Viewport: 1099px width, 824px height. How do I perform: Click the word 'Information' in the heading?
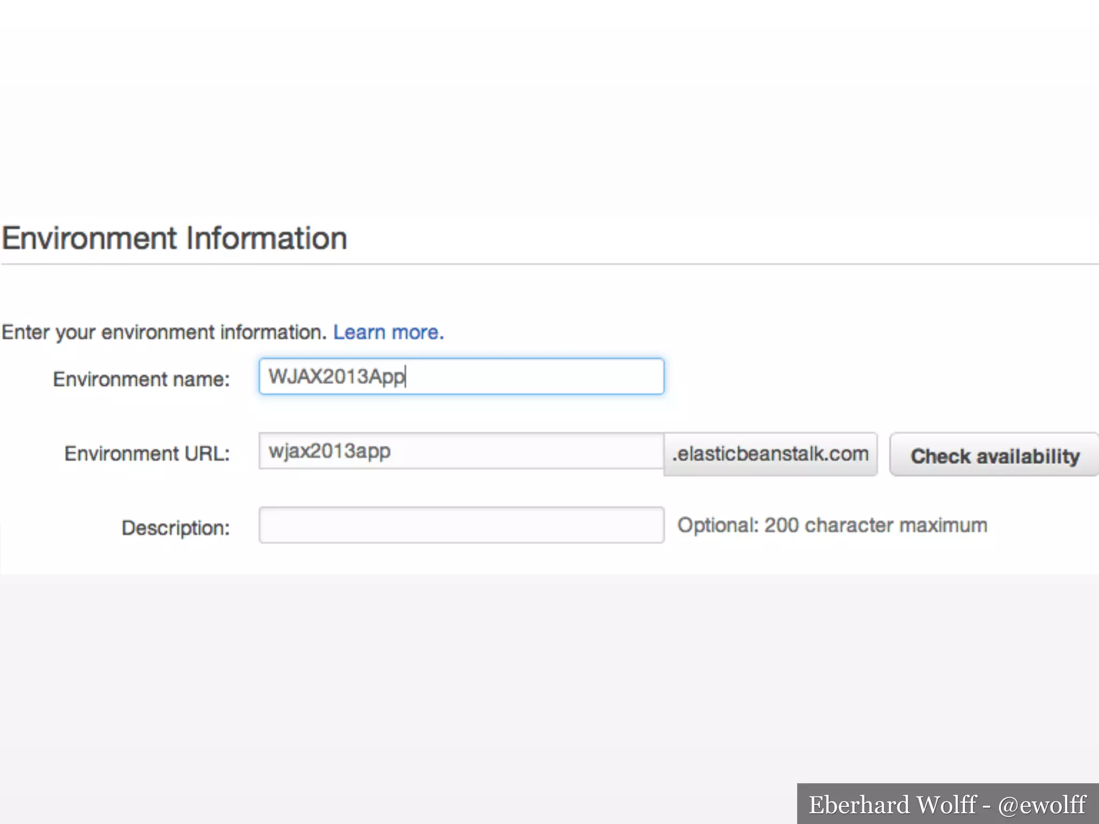coord(267,238)
